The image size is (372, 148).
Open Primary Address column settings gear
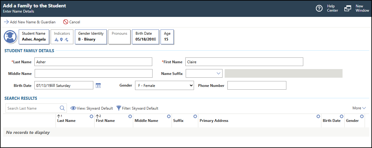coord(318,116)
